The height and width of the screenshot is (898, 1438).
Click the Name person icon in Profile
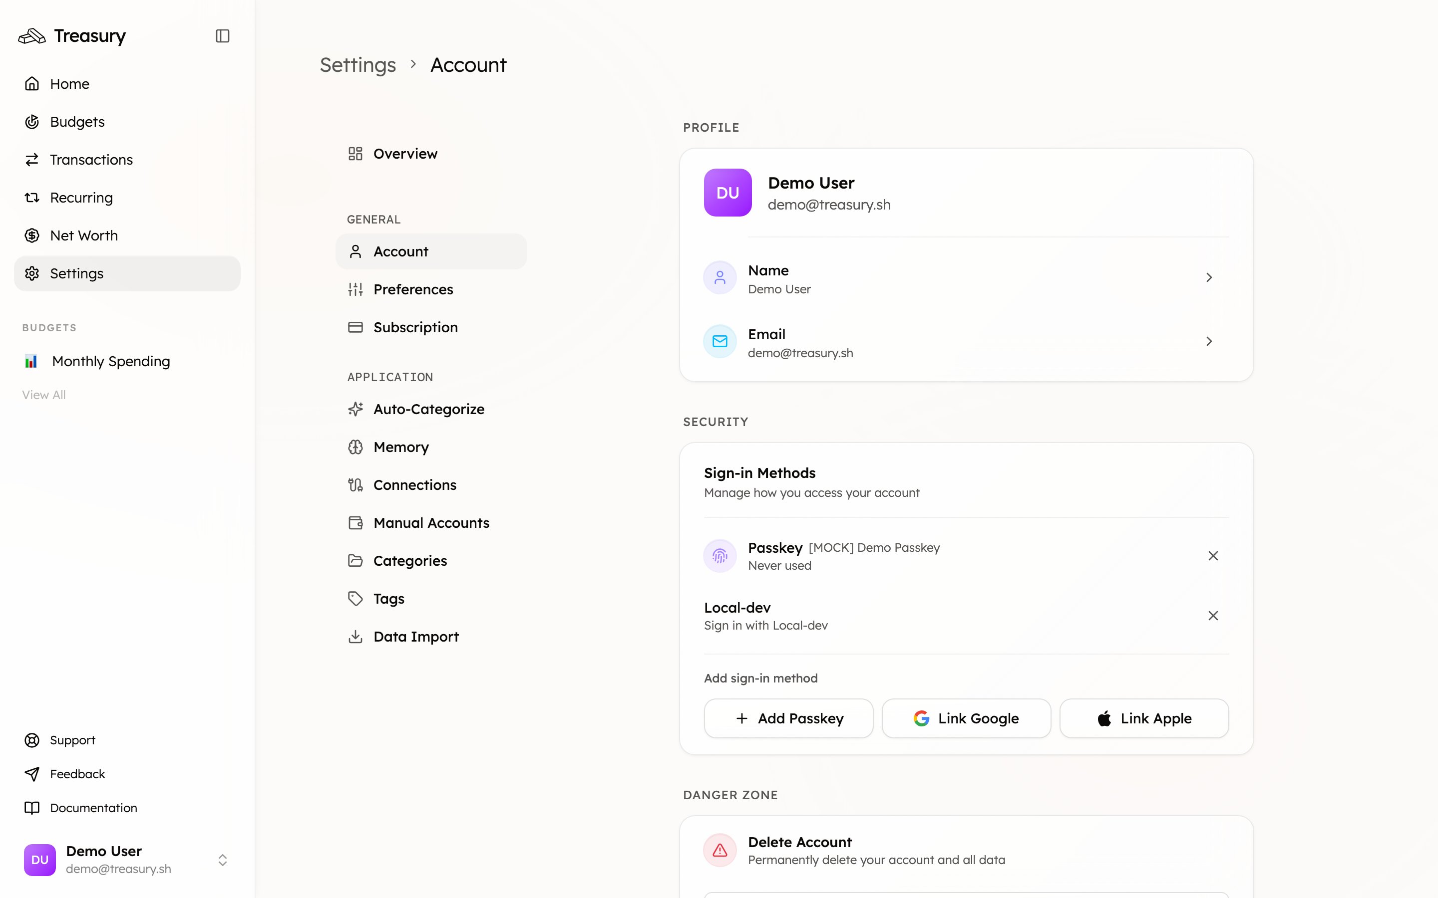(720, 277)
